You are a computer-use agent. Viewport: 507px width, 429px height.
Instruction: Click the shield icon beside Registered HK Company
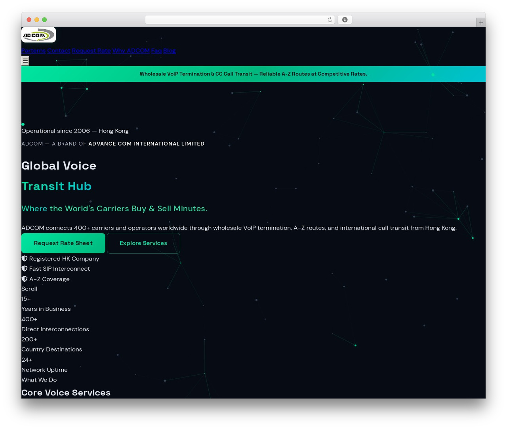click(x=25, y=258)
